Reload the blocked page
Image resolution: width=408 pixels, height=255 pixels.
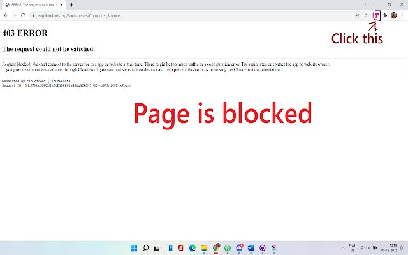23,15
